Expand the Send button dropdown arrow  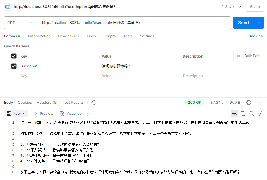tap(259, 23)
